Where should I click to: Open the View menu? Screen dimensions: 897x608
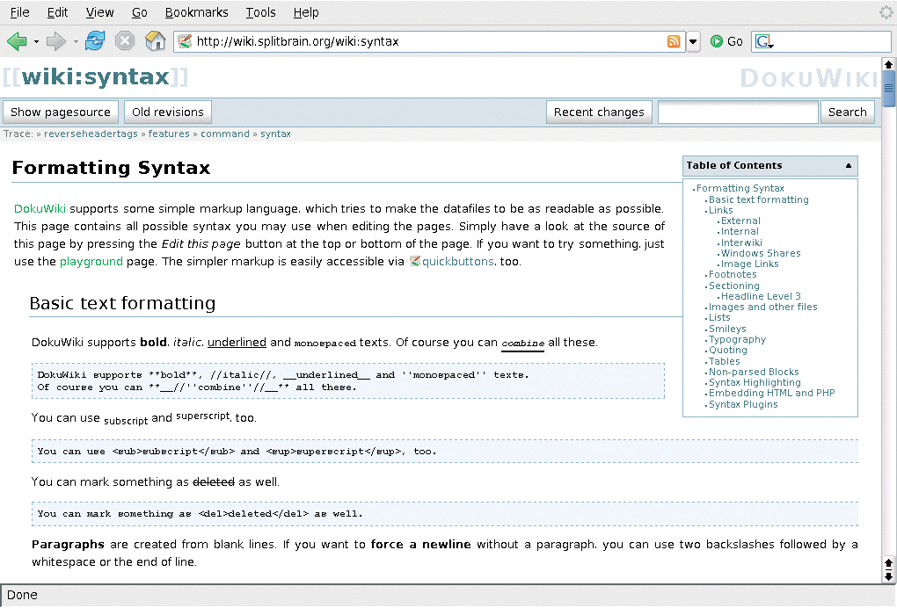tap(99, 12)
